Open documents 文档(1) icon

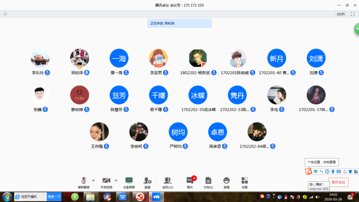tap(208, 183)
